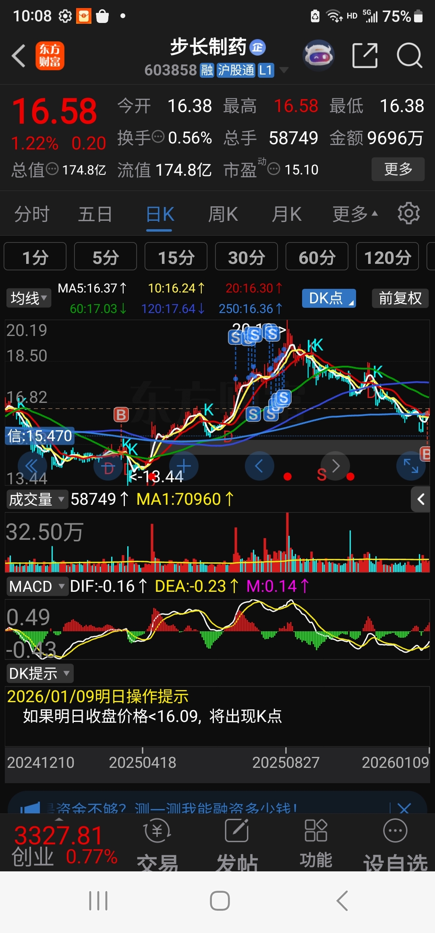Open Android recent apps button
435x933 pixels.
click(98, 901)
